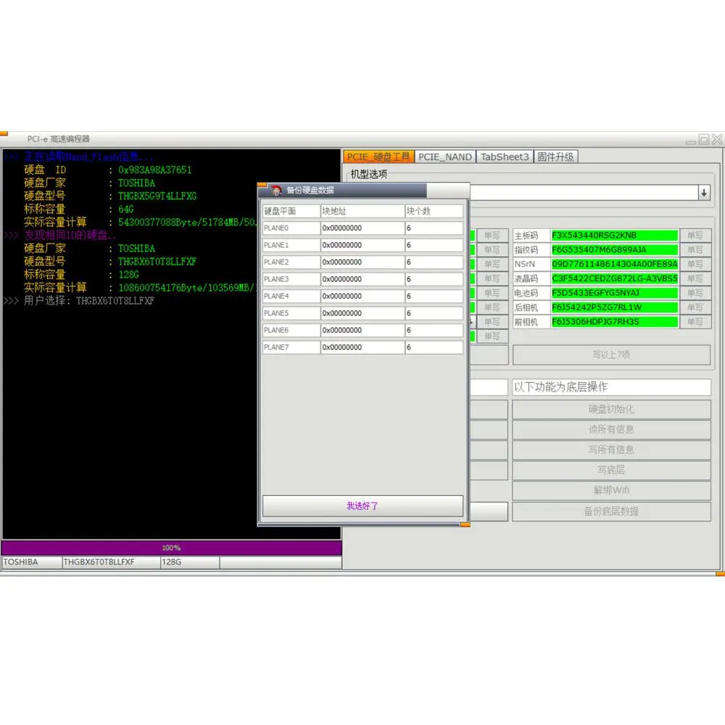The height and width of the screenshot is (725, 725).
Task: Open the PCIE_NAND tab
Action: (445, 157)
